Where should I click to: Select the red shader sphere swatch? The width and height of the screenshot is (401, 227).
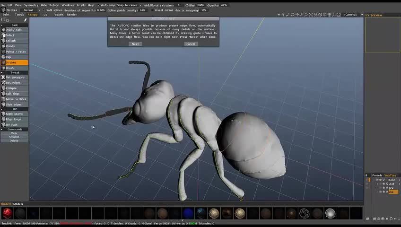point(7,213)
